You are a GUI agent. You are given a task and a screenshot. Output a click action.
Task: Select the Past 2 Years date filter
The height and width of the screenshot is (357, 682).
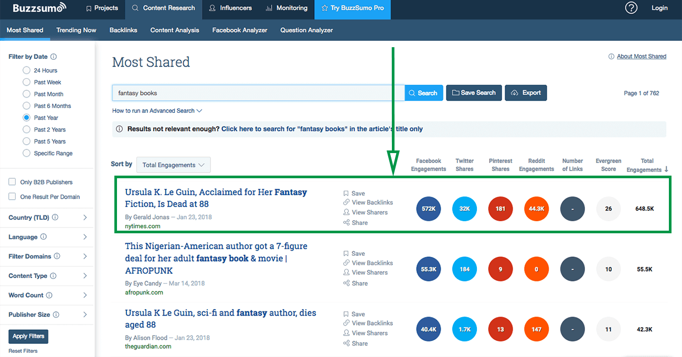26,129
